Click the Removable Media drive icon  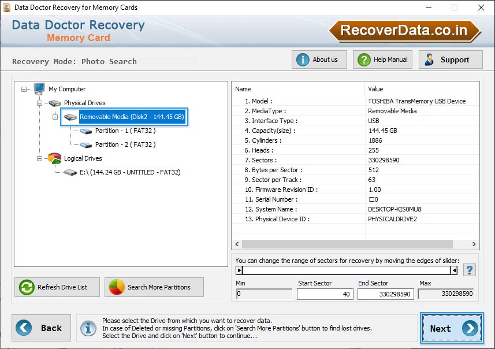click(x=70, y=117)
